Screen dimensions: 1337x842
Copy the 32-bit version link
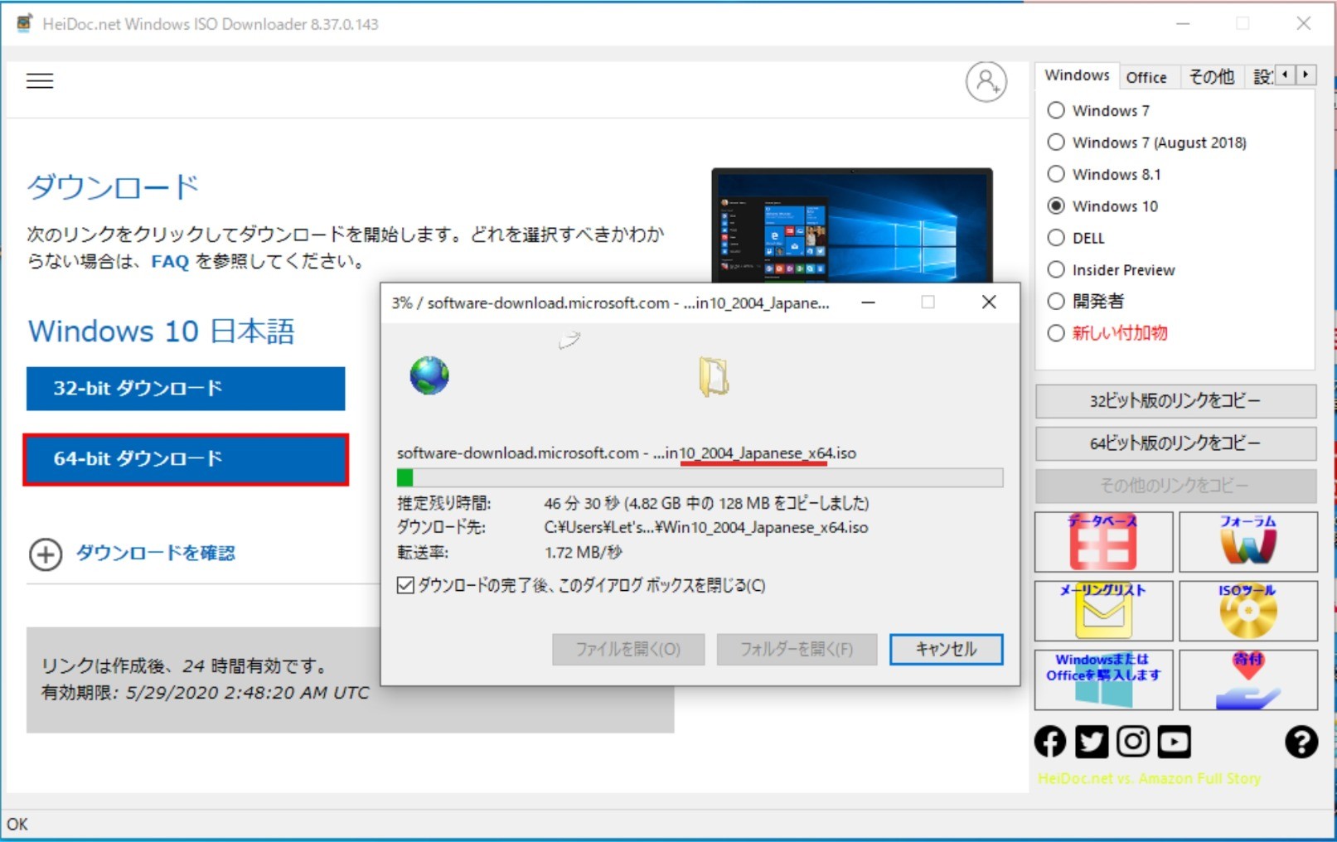(1175, 401)
